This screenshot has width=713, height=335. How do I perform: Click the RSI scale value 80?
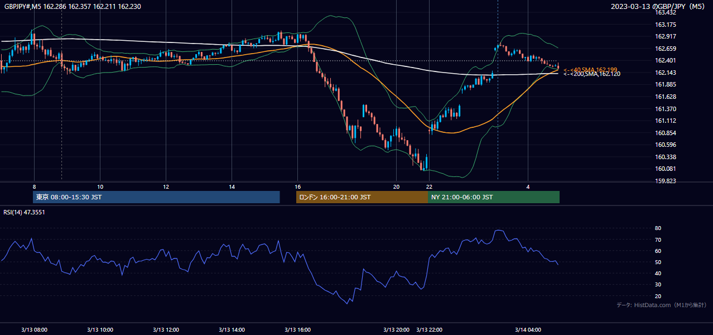coord(658,228)
